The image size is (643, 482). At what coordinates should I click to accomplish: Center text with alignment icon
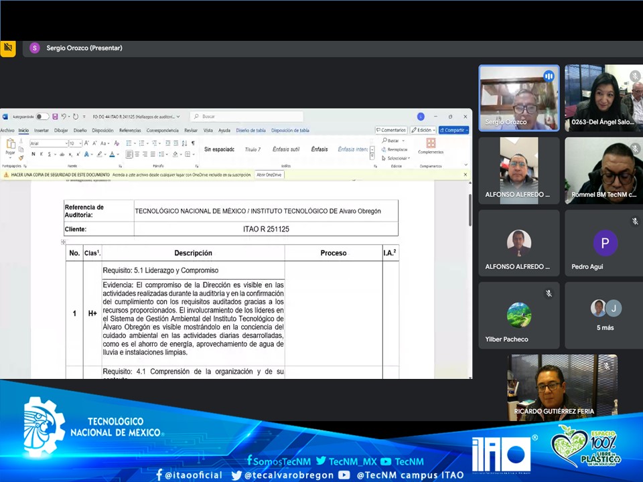(137, 154)
